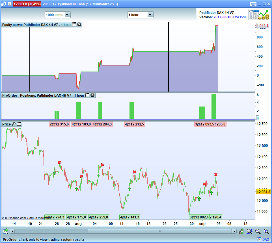Click the instrument info icon
Screen dimensions: 272x243
point(10,4)
